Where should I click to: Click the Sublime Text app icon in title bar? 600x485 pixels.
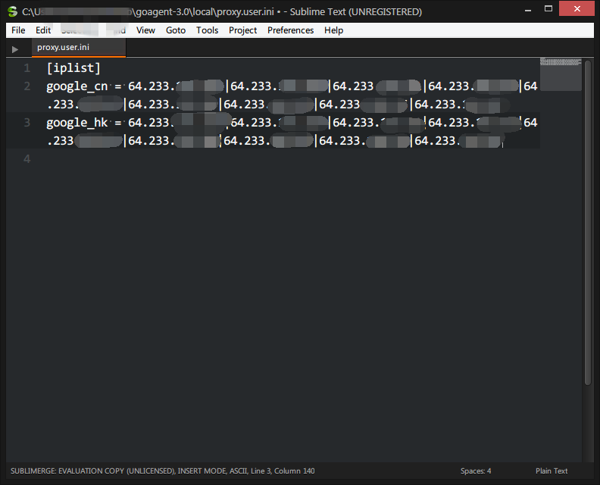pyautogui.click(x=12, y=11)
